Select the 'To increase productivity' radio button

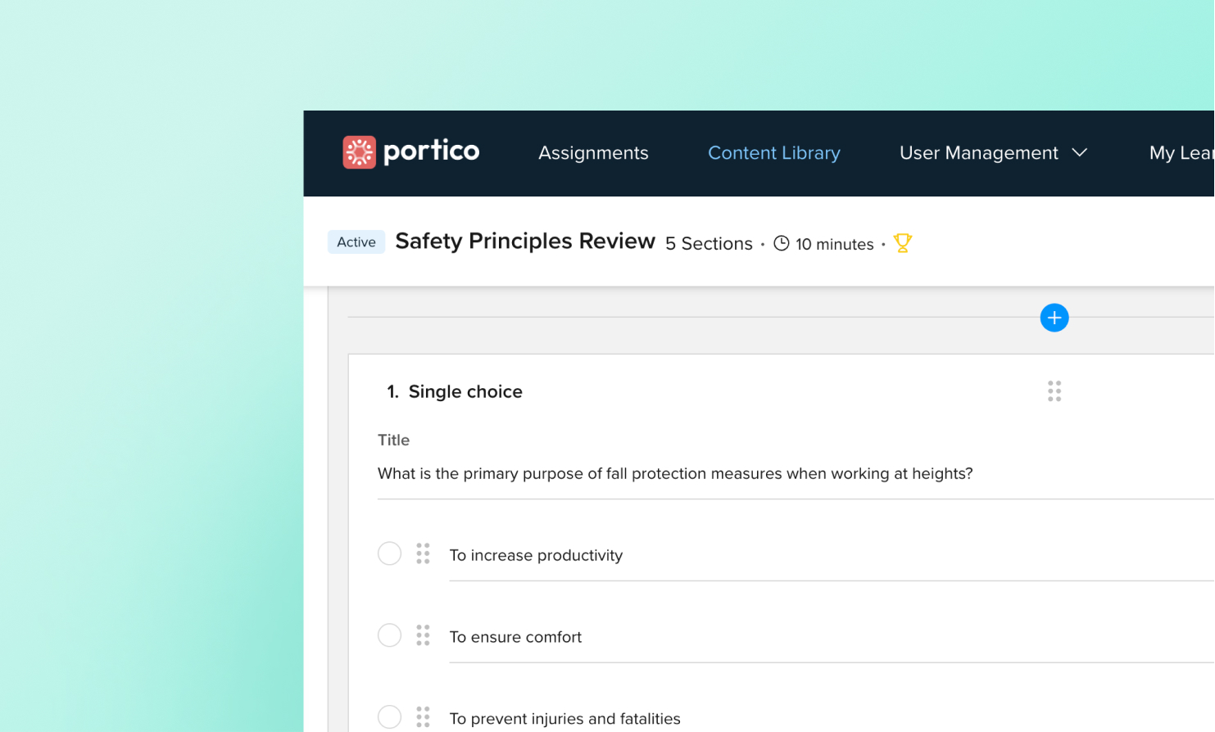(389, 554)
